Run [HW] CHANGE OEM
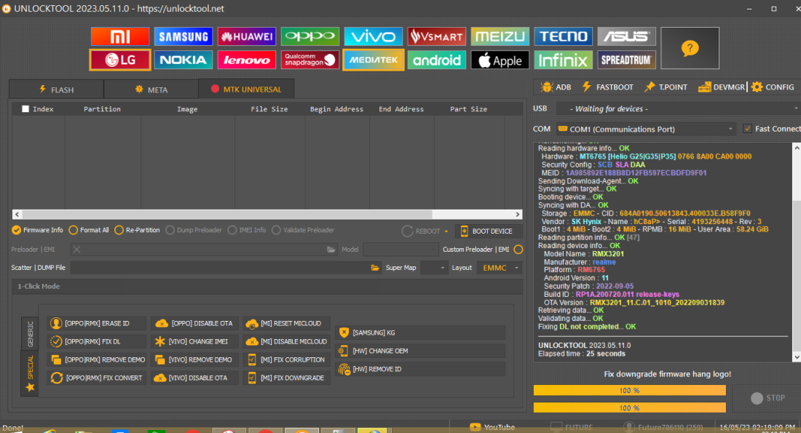This screenshot has height=433, width=801. click(420, 351)
